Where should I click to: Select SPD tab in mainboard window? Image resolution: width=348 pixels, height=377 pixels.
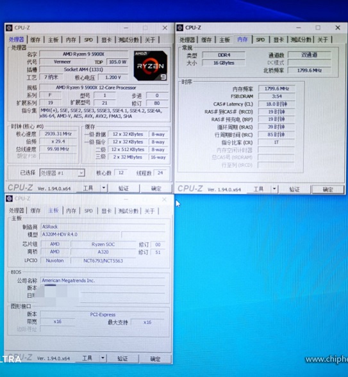(88, 211)
